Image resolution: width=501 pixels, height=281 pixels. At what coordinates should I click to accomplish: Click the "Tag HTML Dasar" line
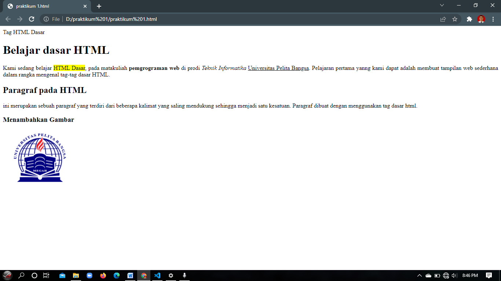(24, 32)
